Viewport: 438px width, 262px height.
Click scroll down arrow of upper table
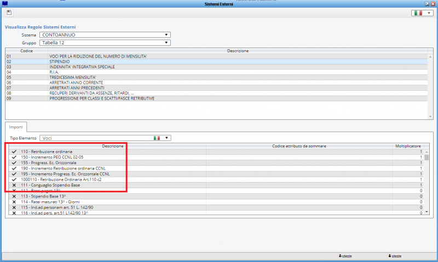[x=430, y=117]
